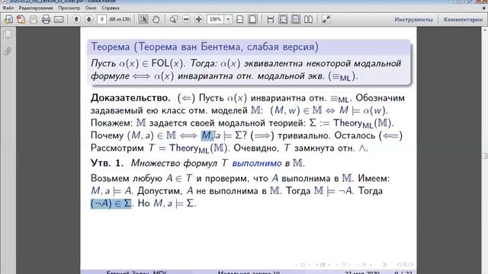Open the Инструменты panel
Screen dimensions: 488x274
(x=413, y=20)
